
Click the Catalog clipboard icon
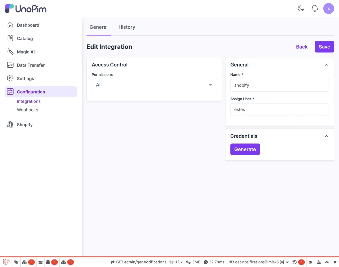pyautogui.click(x=10, y=38)
